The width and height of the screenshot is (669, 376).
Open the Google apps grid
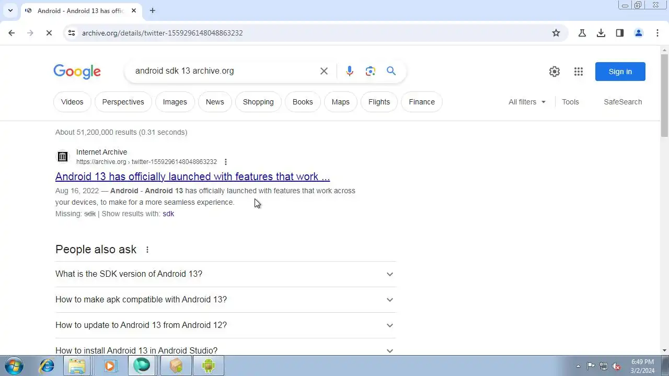click(x=579, y=72)
